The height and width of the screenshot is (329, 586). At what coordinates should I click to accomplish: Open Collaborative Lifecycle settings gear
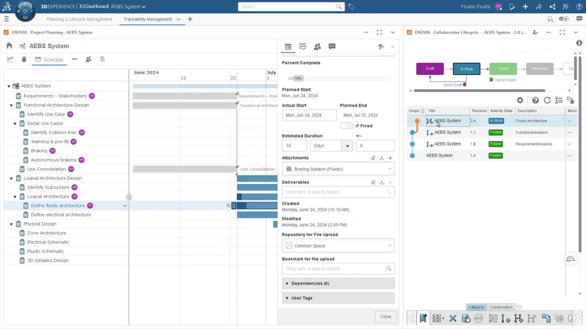[520, 100]
